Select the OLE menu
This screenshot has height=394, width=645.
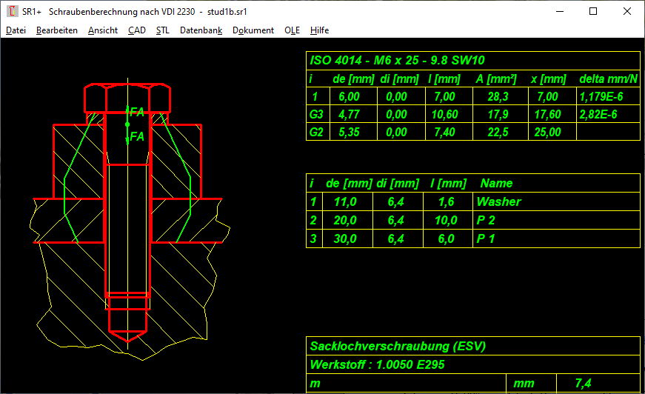(x=292, y=30)
